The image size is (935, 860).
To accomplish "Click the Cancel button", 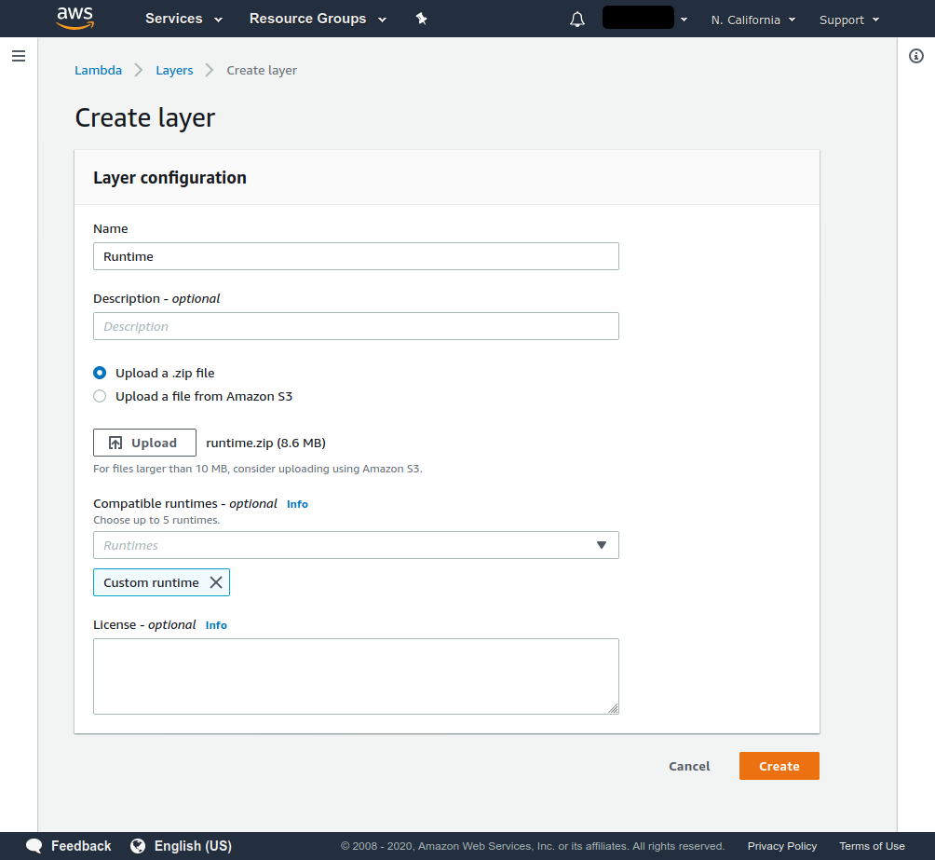I will pyautogui.click(x=689, y=766).
